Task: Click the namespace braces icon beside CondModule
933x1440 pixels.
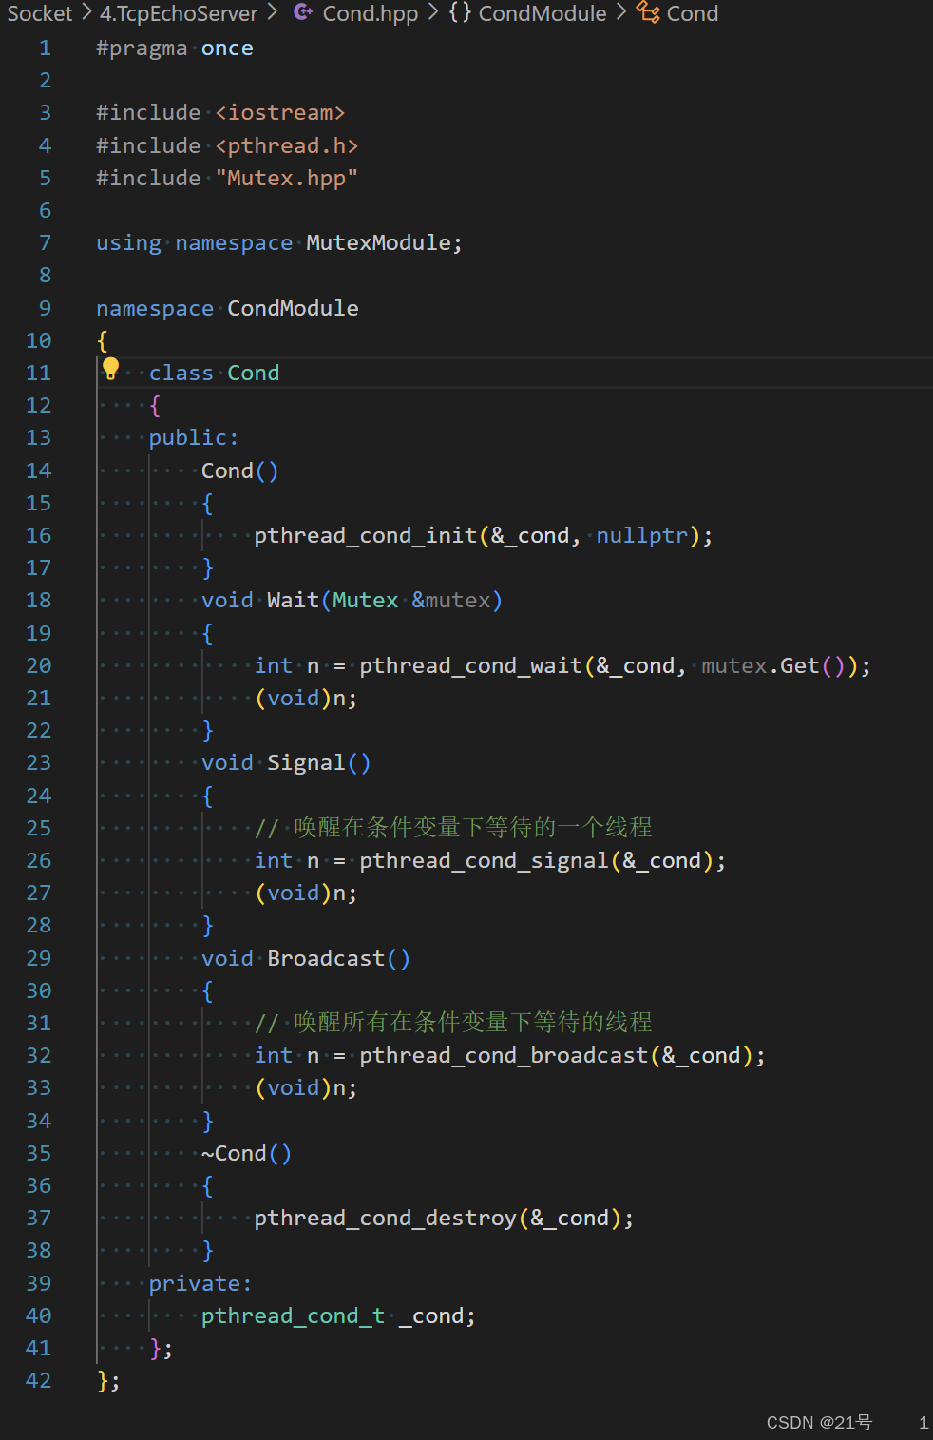Action: coord(460,12)
